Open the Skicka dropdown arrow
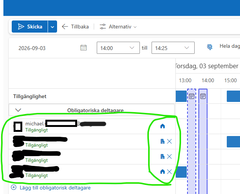The width and height of the screenshot is (240, 194). coord(53,27)
